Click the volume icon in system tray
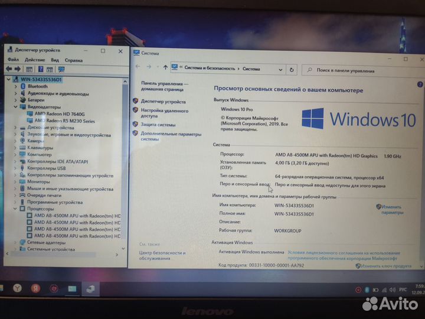The height and width of the screenshot is (319, 425). [392, 290]
